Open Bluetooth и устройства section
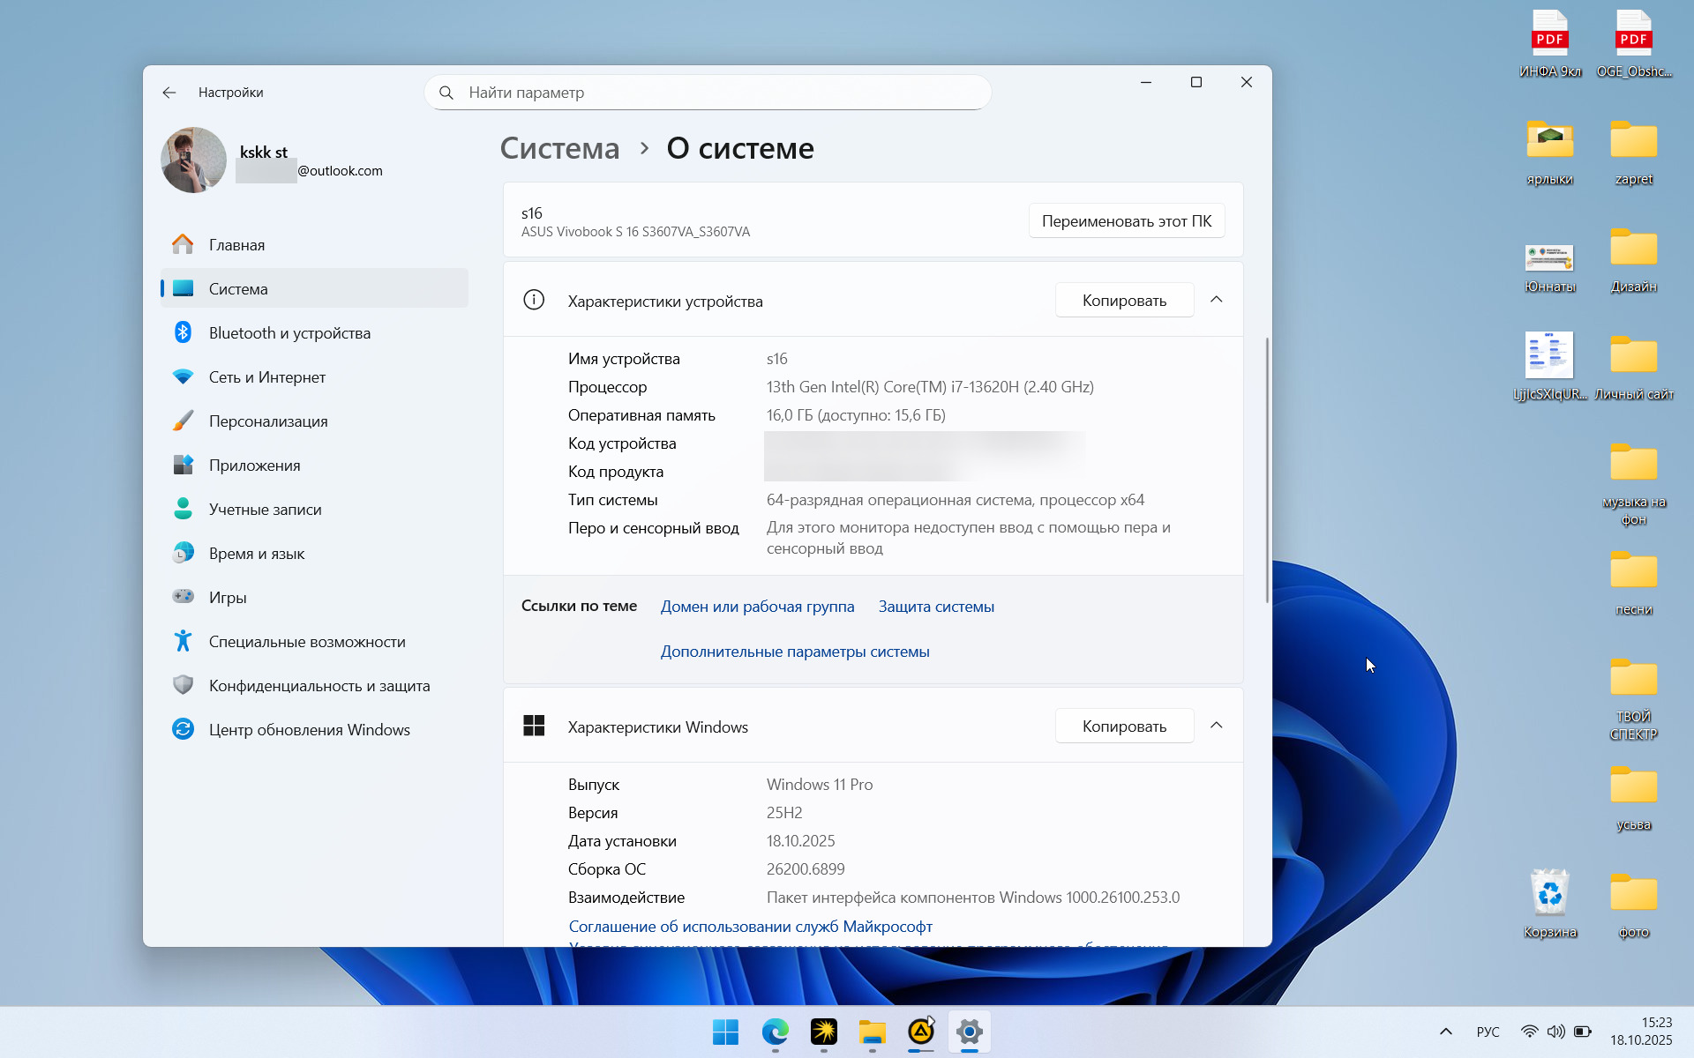1694x1058 pixels. pyautogui.click(x=289, y=333)
